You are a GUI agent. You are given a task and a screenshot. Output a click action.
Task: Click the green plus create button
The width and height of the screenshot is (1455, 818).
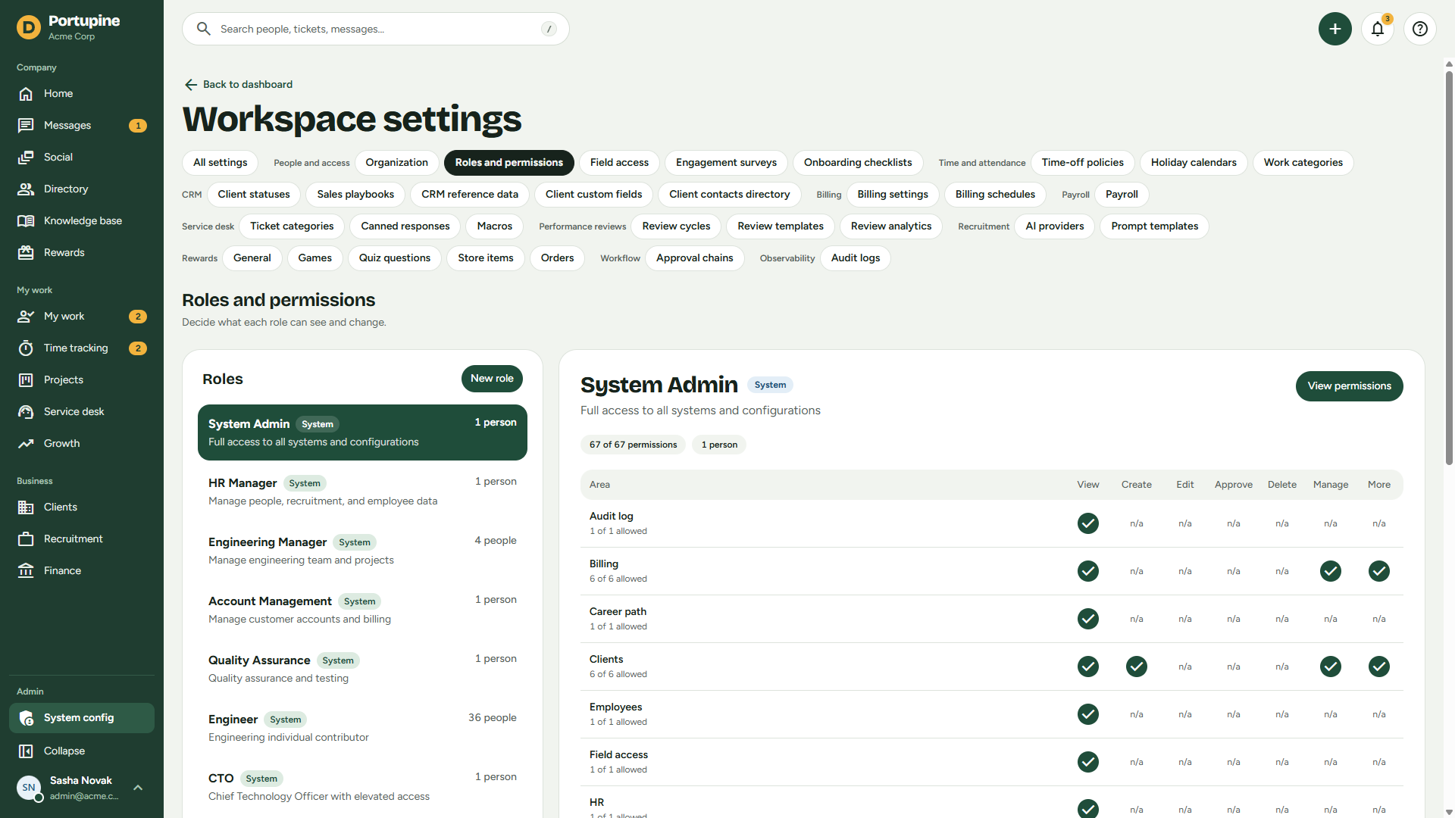pos(1335,29)
